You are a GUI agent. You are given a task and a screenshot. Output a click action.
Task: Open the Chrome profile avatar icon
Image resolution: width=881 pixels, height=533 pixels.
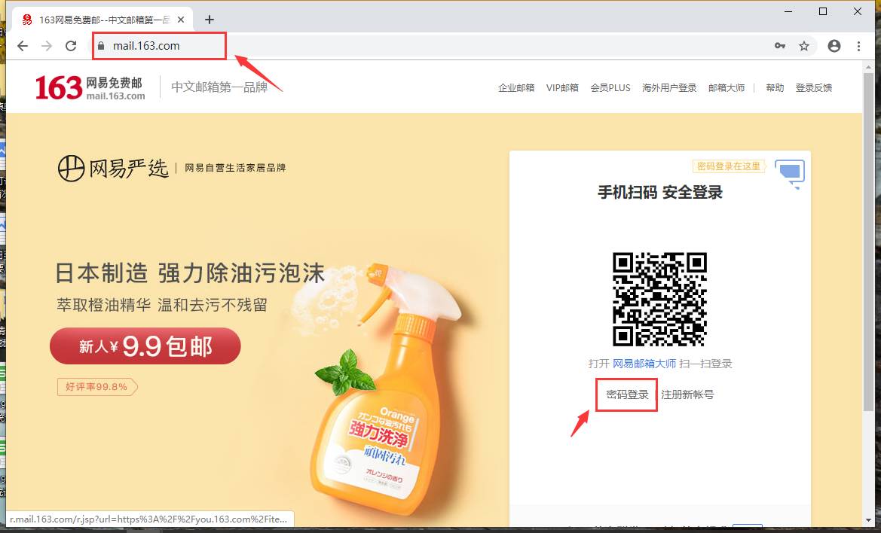pyautogui.click(x=834, y=46)
